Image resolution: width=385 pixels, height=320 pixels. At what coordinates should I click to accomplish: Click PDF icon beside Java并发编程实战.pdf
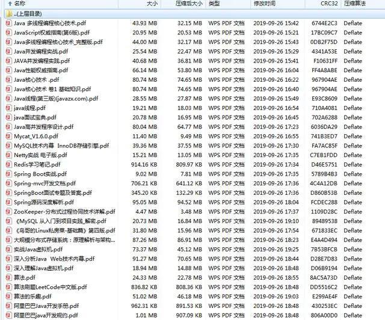point(8,51)
